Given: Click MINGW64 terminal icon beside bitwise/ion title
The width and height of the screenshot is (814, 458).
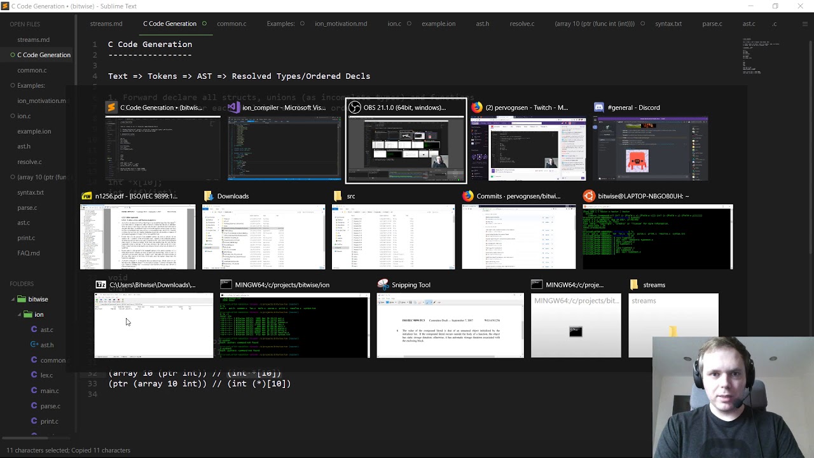Looking at the screenshot, I should 226,284.
